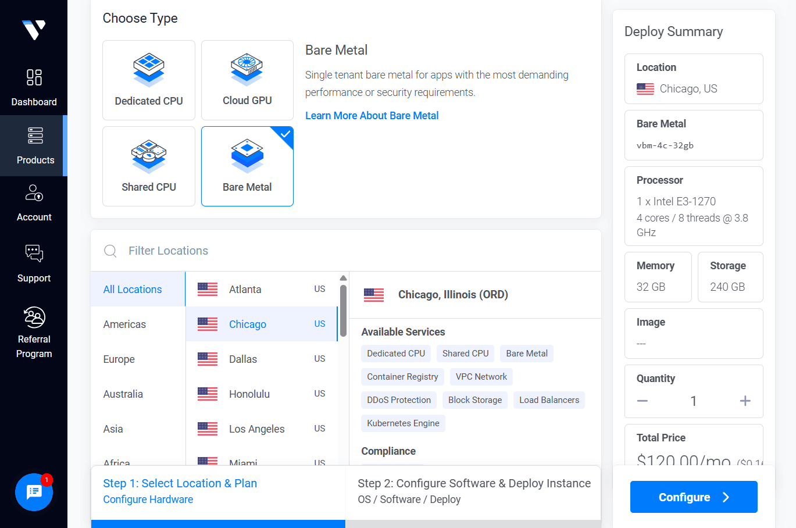Open Products in the sidebar
This screenshot has height=528, width=796.
click(34, 145)
